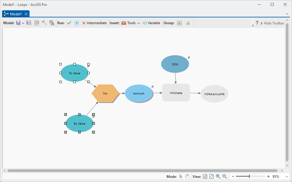Click the Environments hammer icon
The image size is (292, 182).
(x=44, y=23)
